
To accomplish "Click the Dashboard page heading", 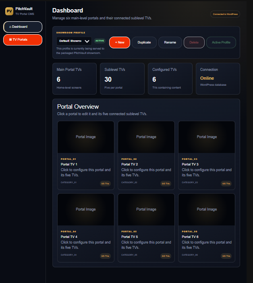I will [x=68, y=10].
